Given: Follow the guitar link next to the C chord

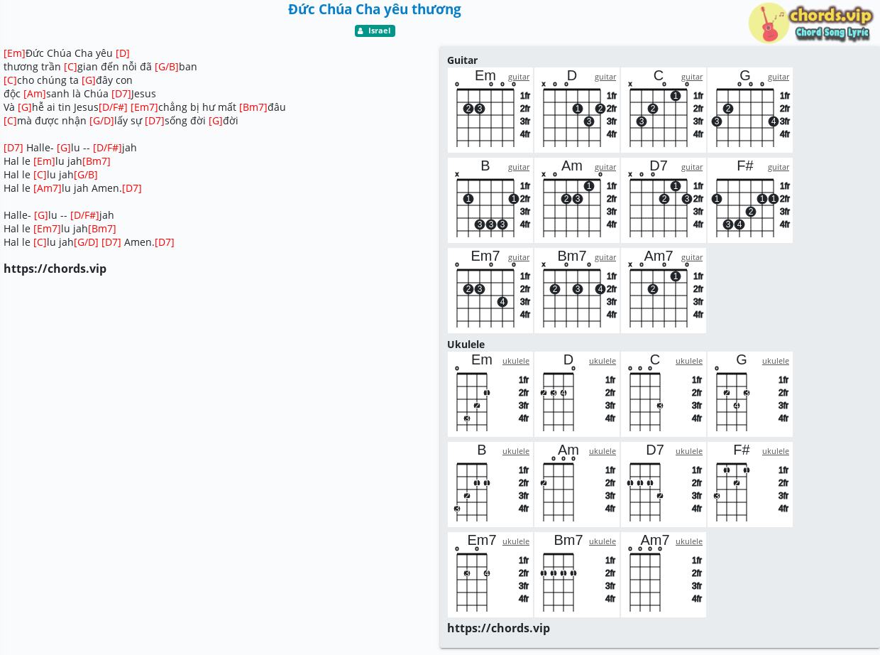Looking at the screenshot, I should pyautogui.click(x=692, y=77).
